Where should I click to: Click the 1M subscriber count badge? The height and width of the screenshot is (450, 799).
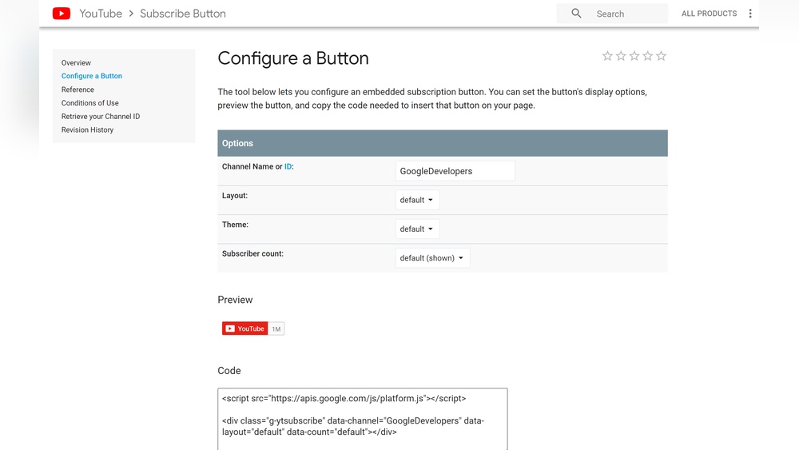click(x=276, y=329)
